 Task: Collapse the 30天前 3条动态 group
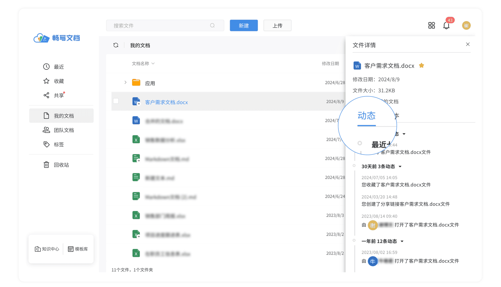(400, 166)
